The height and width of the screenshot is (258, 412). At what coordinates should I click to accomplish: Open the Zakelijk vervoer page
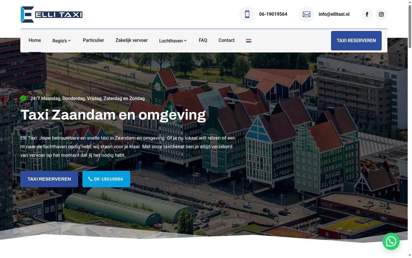(x=132, y=40)
